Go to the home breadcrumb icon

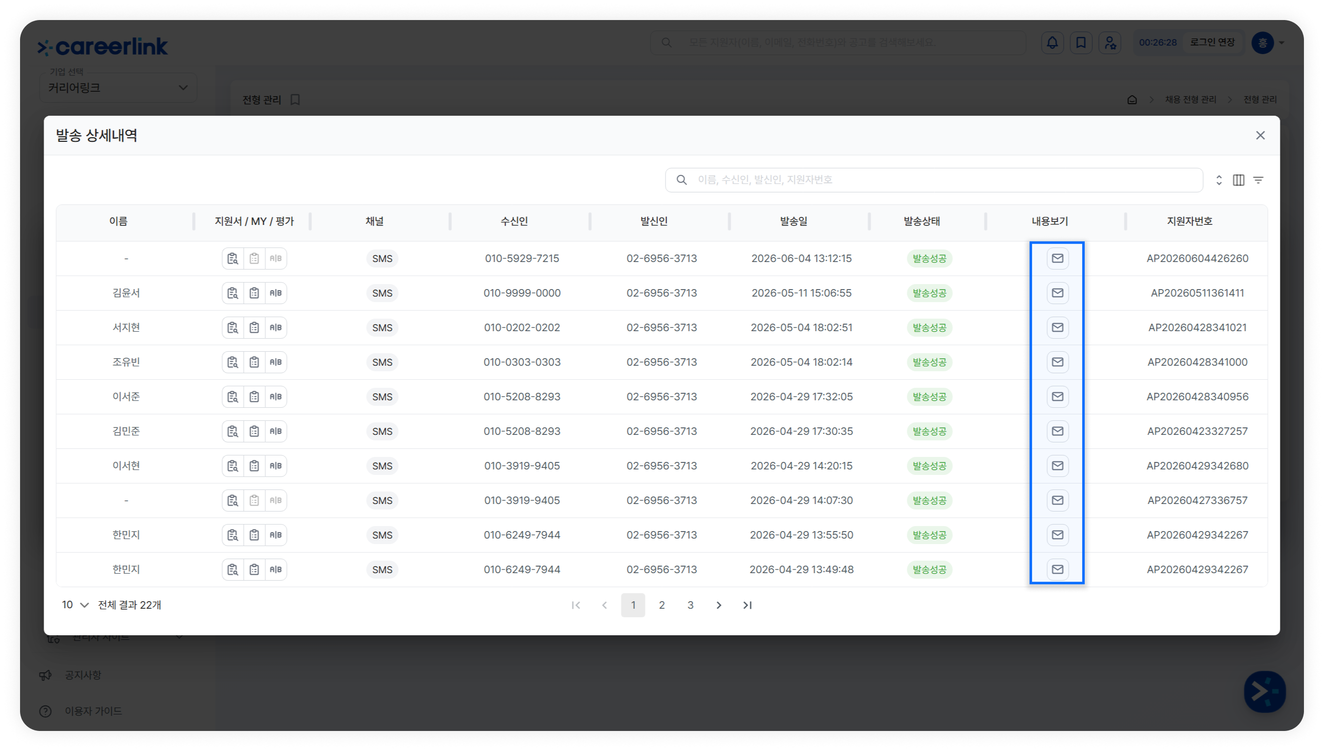(x=1132, y=100)
